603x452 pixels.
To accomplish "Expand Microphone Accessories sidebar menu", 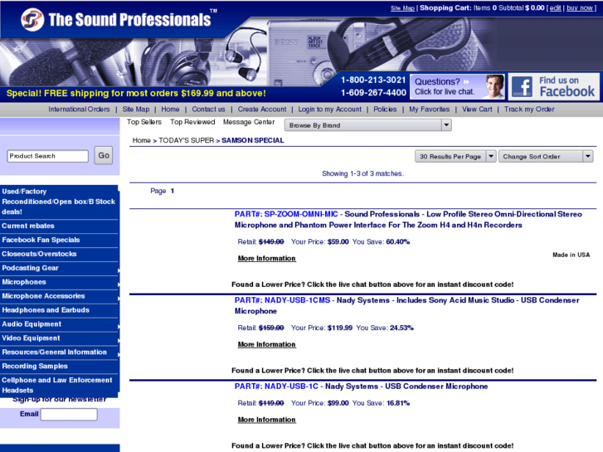I will 59,296.
